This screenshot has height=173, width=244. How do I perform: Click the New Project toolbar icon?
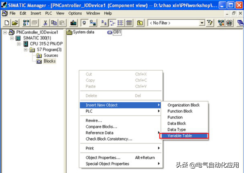click(x=7, y=23)
